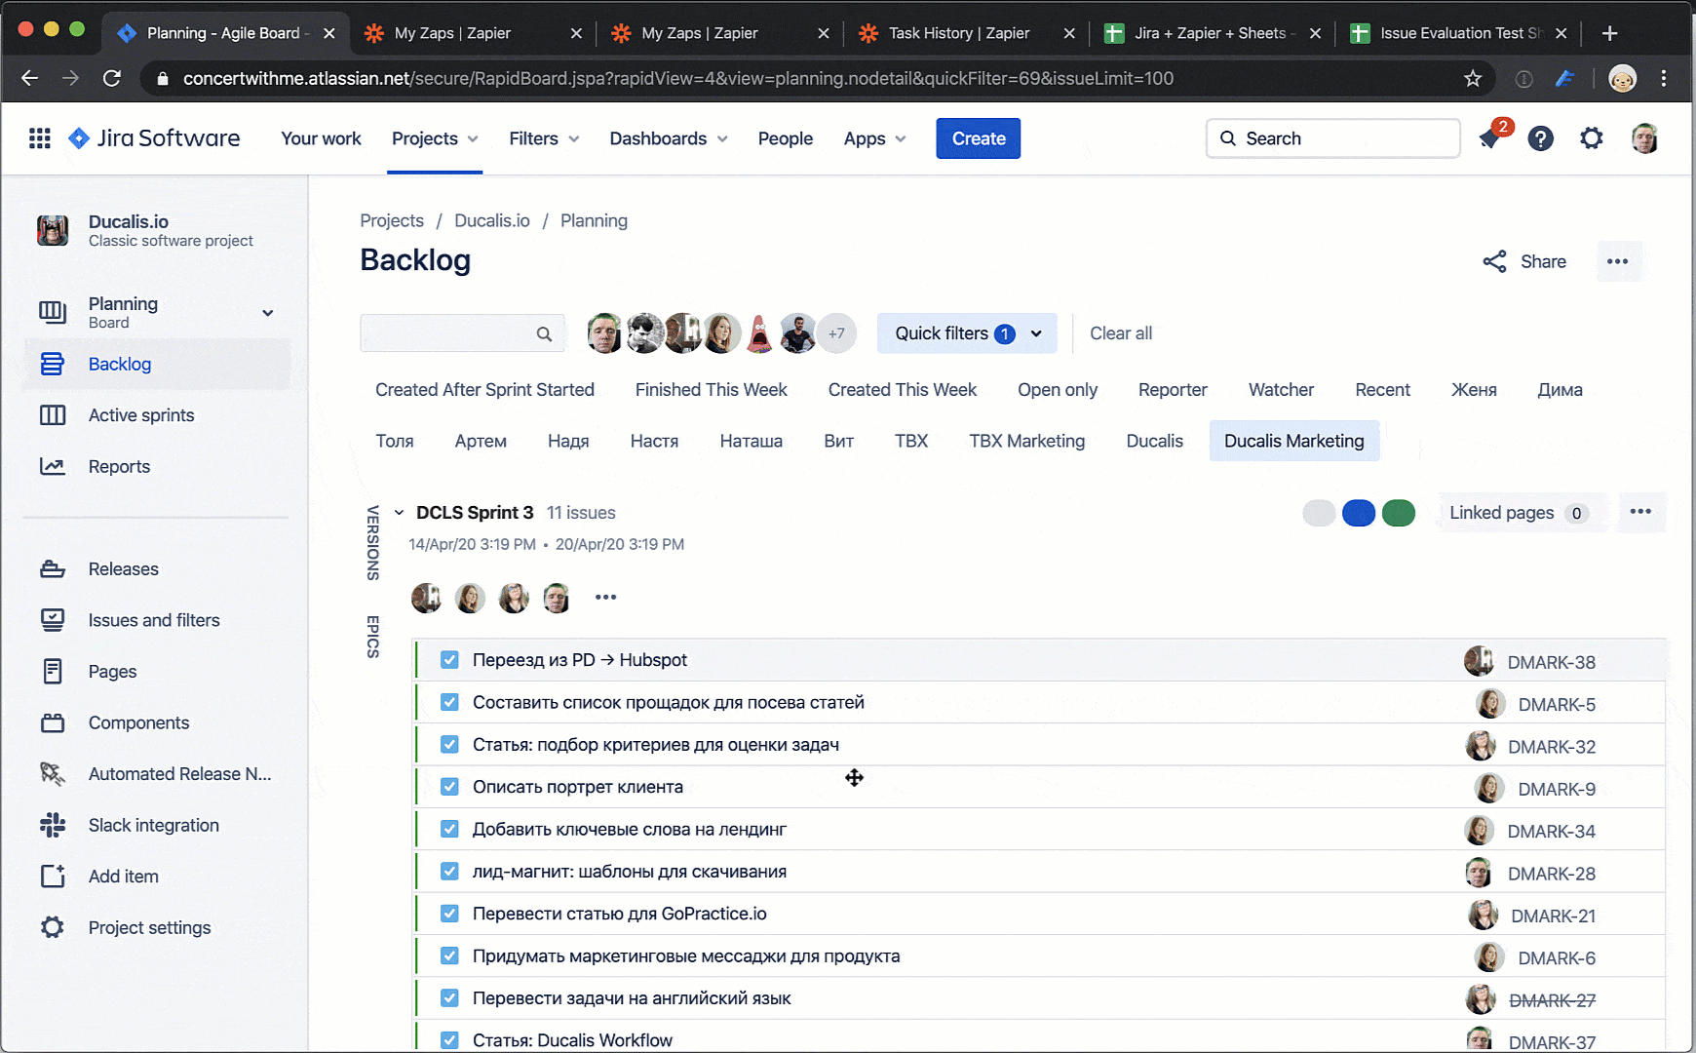
Task: Open the Backlog page more options menu
Action: [1618, 261]
